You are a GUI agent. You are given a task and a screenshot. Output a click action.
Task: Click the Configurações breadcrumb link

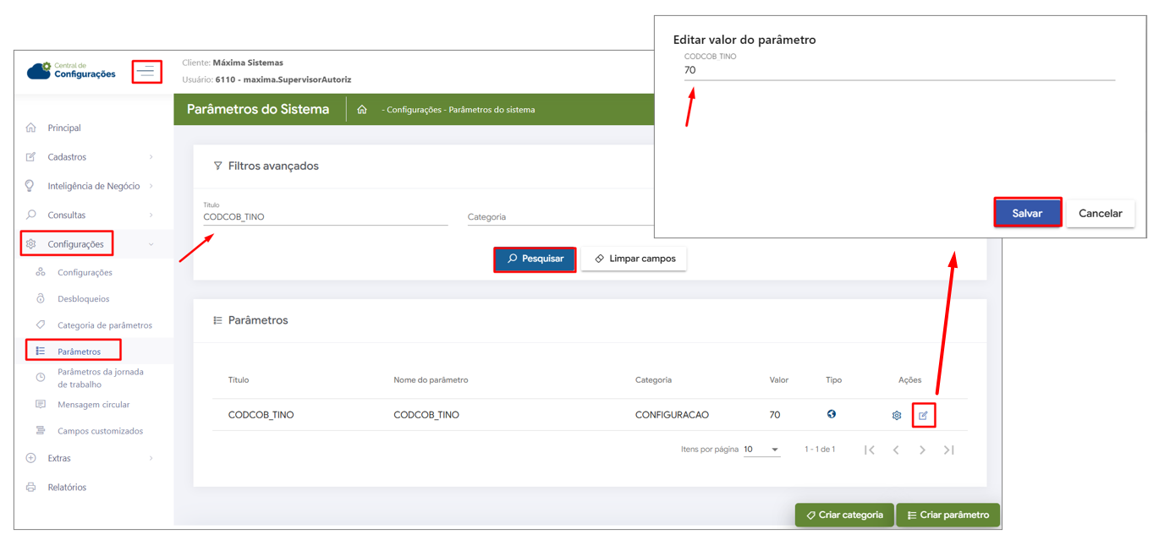[414, 110]
